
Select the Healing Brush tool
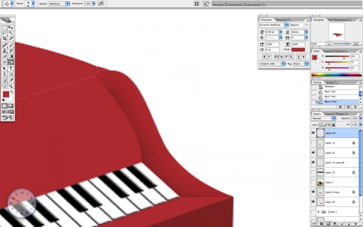(4, 45)
